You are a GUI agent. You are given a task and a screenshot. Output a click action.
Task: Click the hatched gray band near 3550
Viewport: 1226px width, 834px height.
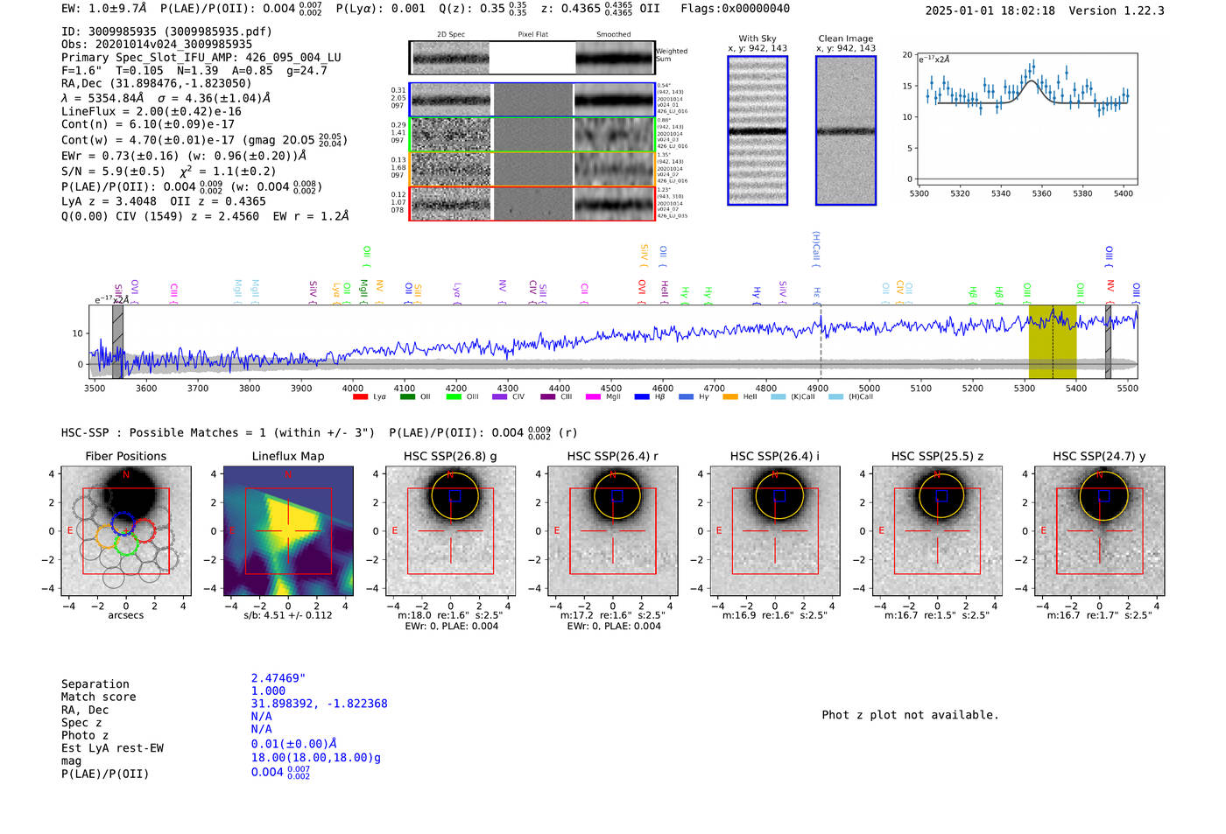pos(117,342)
